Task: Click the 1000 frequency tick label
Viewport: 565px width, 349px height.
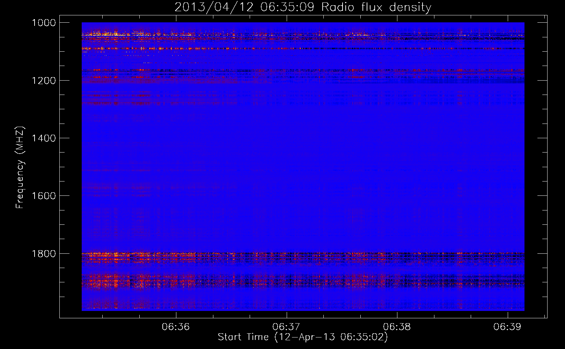Action: [44, 23]
